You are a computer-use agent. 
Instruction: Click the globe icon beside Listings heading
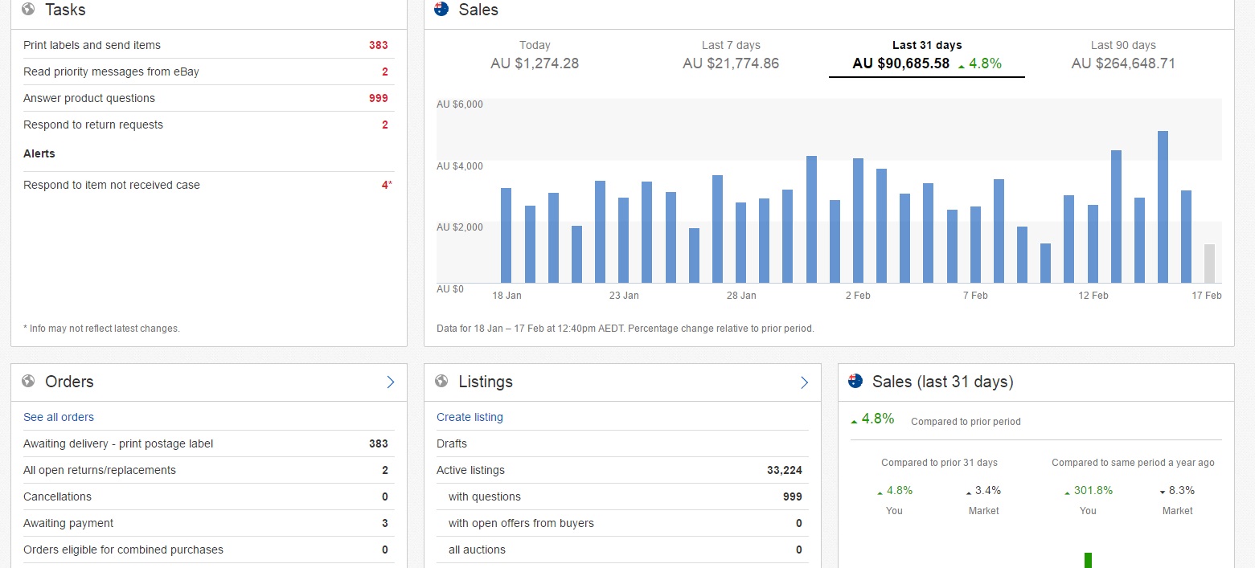tap(441, 381)
